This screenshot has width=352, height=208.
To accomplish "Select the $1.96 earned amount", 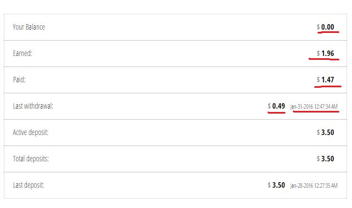I will (326, 53).
